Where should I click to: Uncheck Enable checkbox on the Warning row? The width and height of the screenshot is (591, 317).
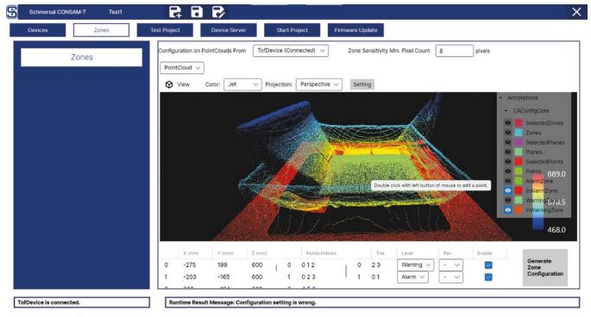(x=488, y=265)
